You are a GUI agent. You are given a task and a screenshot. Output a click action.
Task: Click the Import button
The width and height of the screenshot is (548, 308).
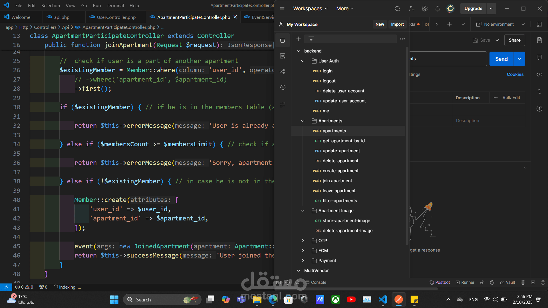click(397, 24)
